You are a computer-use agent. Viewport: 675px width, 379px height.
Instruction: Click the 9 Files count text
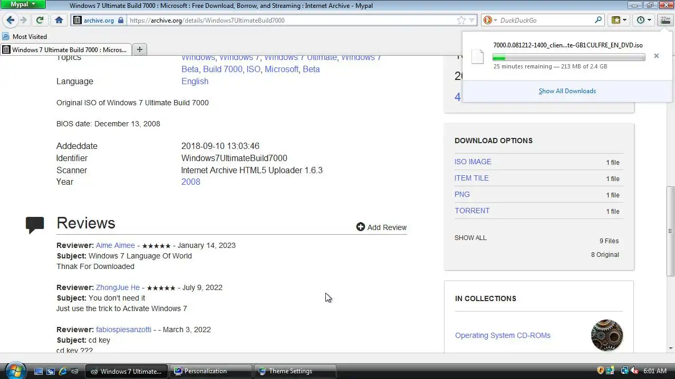(609, 241)
